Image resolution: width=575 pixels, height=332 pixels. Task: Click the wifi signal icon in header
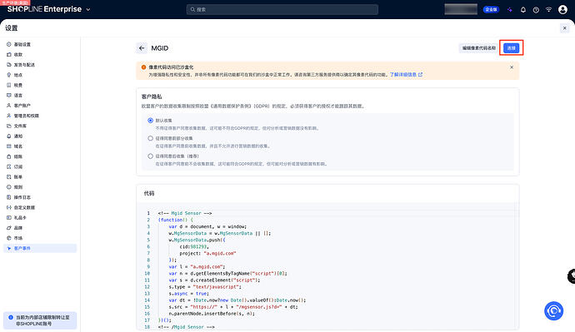[x=548, y=9]
